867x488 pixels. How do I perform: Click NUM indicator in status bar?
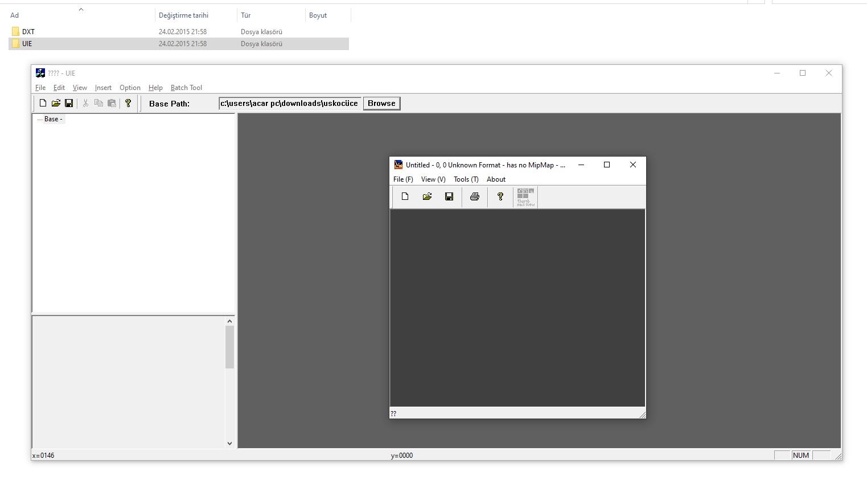pos(800,455)
